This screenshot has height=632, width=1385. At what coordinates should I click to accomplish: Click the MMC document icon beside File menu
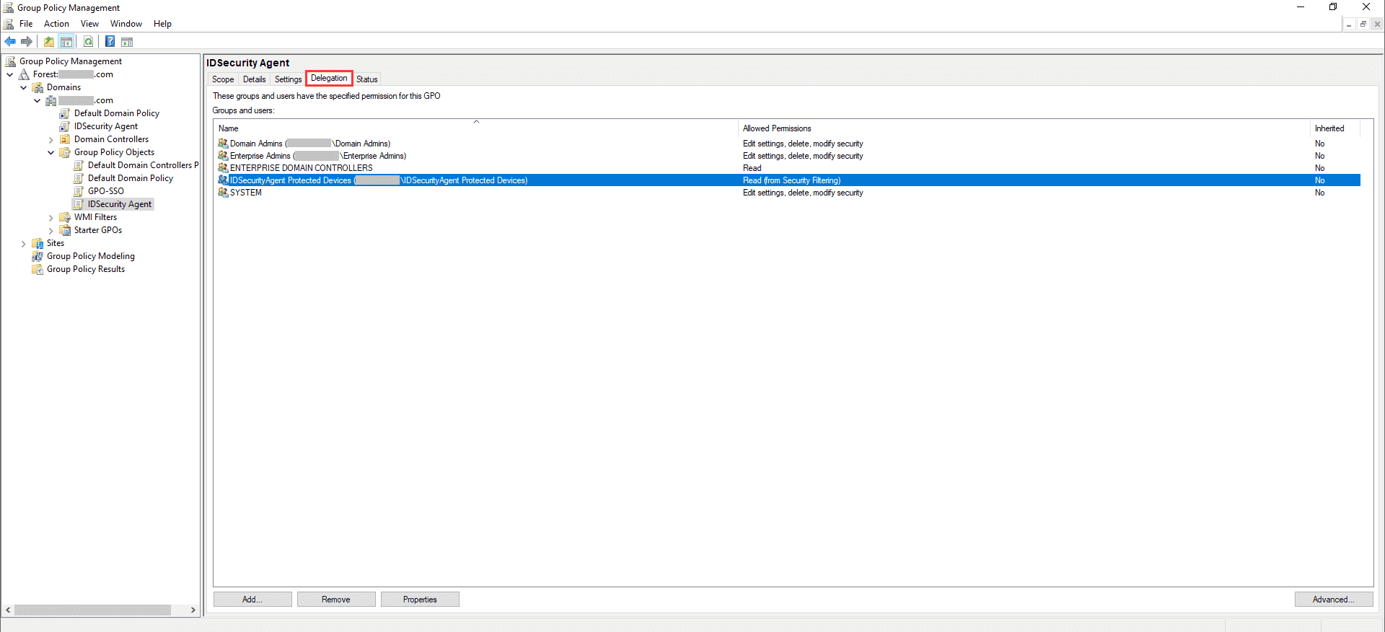pyautogui.click(x=9, y=24)
